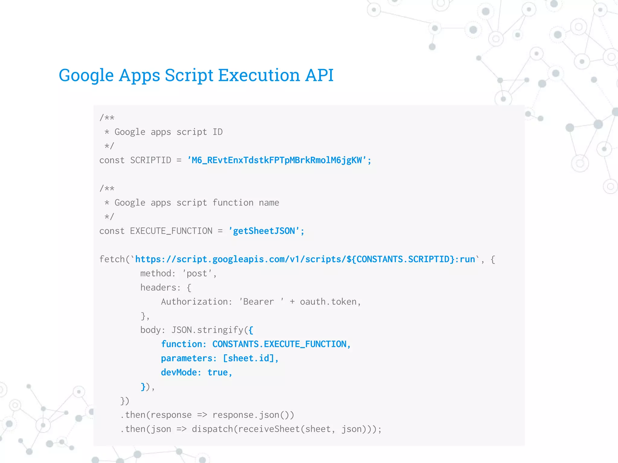Image resolution: width=618 pixels, height=463 pixels.
Task: Click the slide title 'Google Apps Script Execution API'
Action: pyautogui.click(x=196, y=75)
